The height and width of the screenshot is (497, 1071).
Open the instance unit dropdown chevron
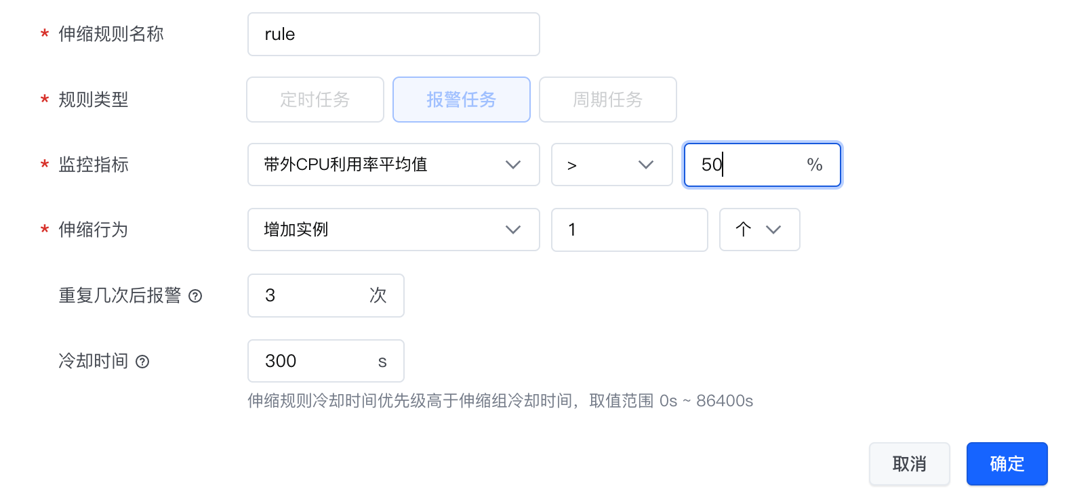(x=773, y=230)
